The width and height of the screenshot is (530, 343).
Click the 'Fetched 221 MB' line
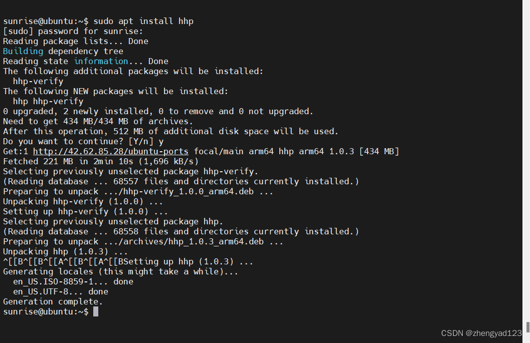[x=100, y=161]
